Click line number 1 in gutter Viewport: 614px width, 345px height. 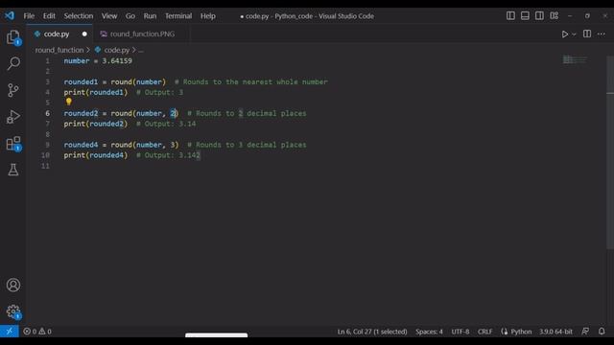pos(47,61)
